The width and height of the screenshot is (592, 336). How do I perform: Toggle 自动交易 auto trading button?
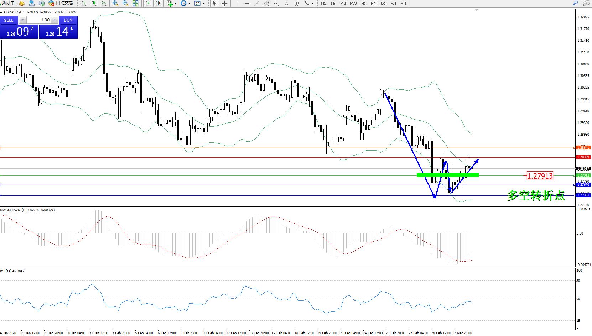[x=61, y=3]
